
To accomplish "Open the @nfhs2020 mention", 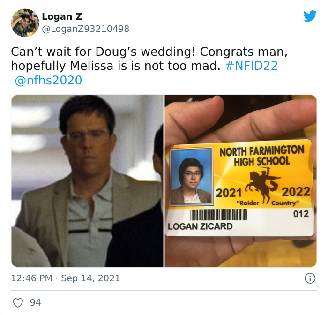I will point(48,80).
